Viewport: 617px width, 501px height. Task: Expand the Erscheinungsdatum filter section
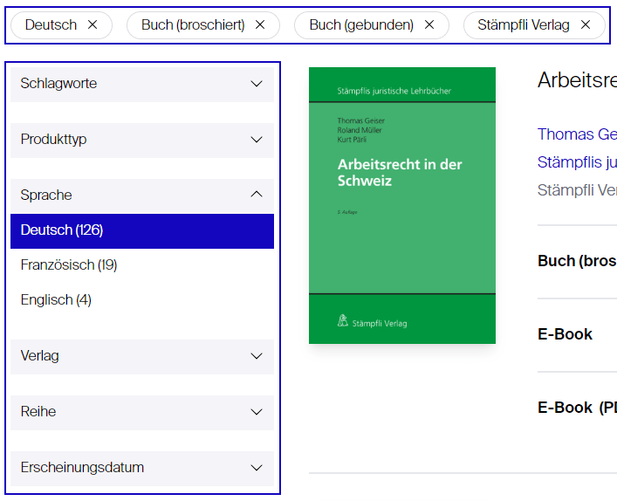click(x=142, y=468)
